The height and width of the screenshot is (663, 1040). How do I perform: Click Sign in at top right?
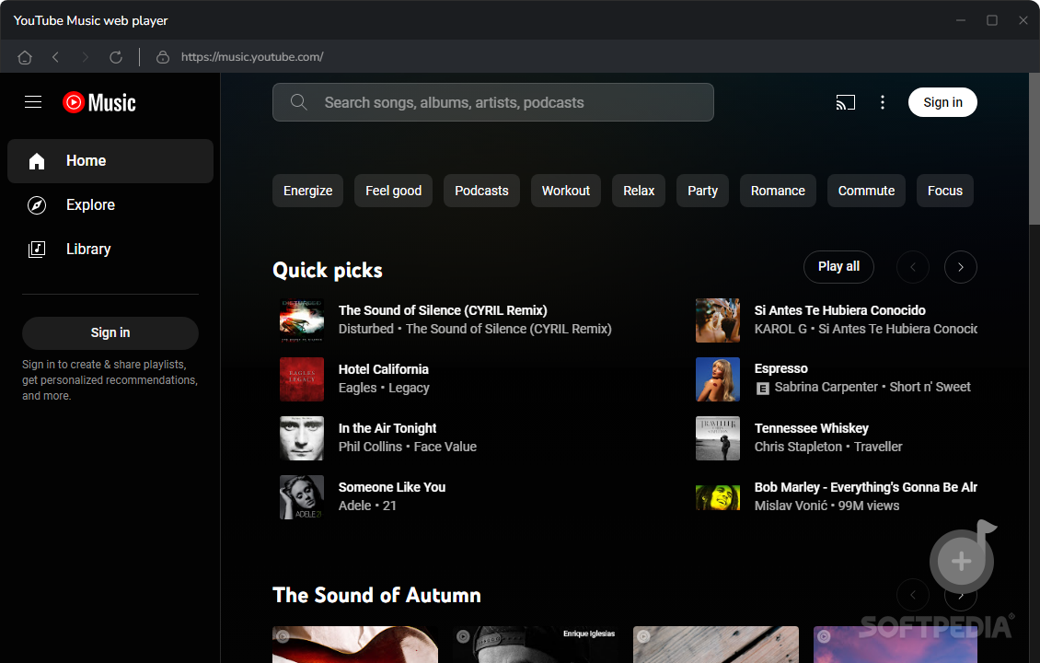pyautogui.click(x=942, y=102)
